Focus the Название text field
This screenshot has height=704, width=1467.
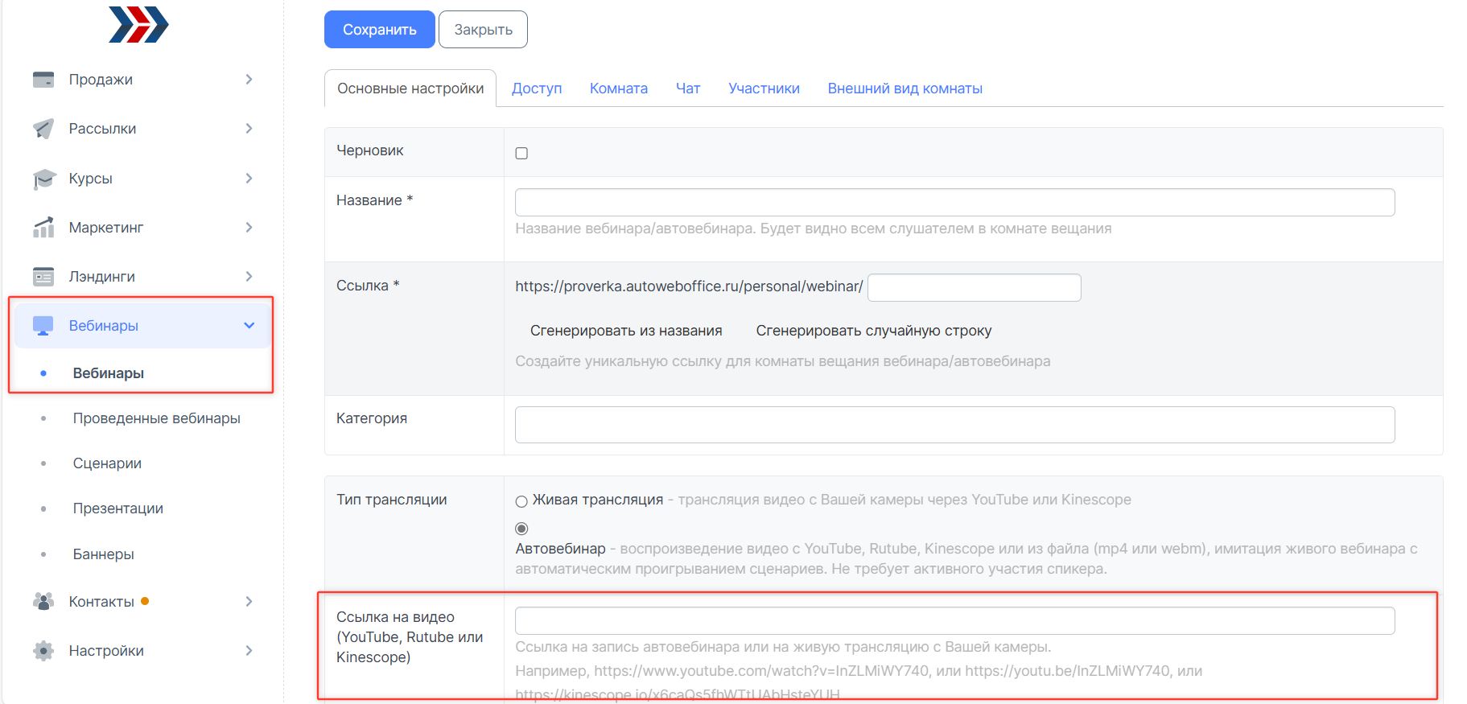pos(954,202)
